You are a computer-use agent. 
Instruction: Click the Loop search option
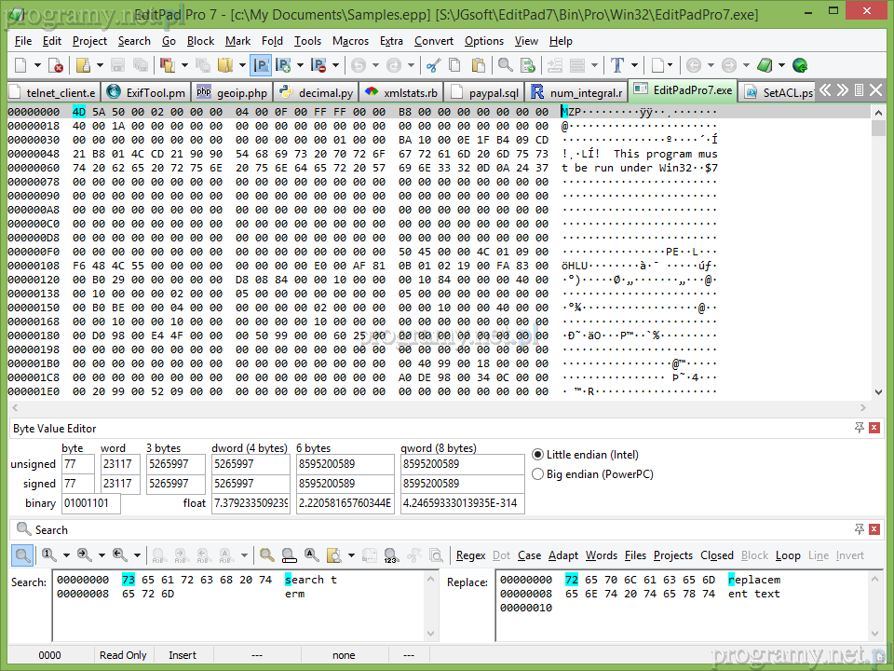tap(788, 555)
